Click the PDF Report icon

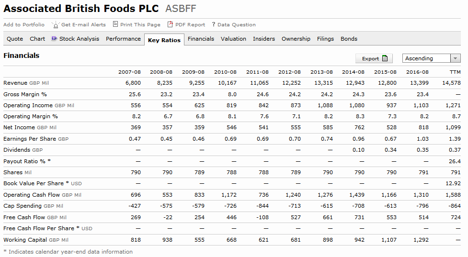tap(170, 24)
